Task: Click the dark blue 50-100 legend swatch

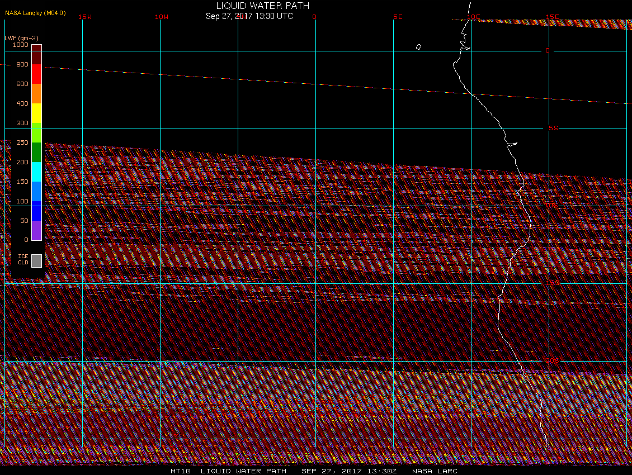Action: (x=37, y=211)
